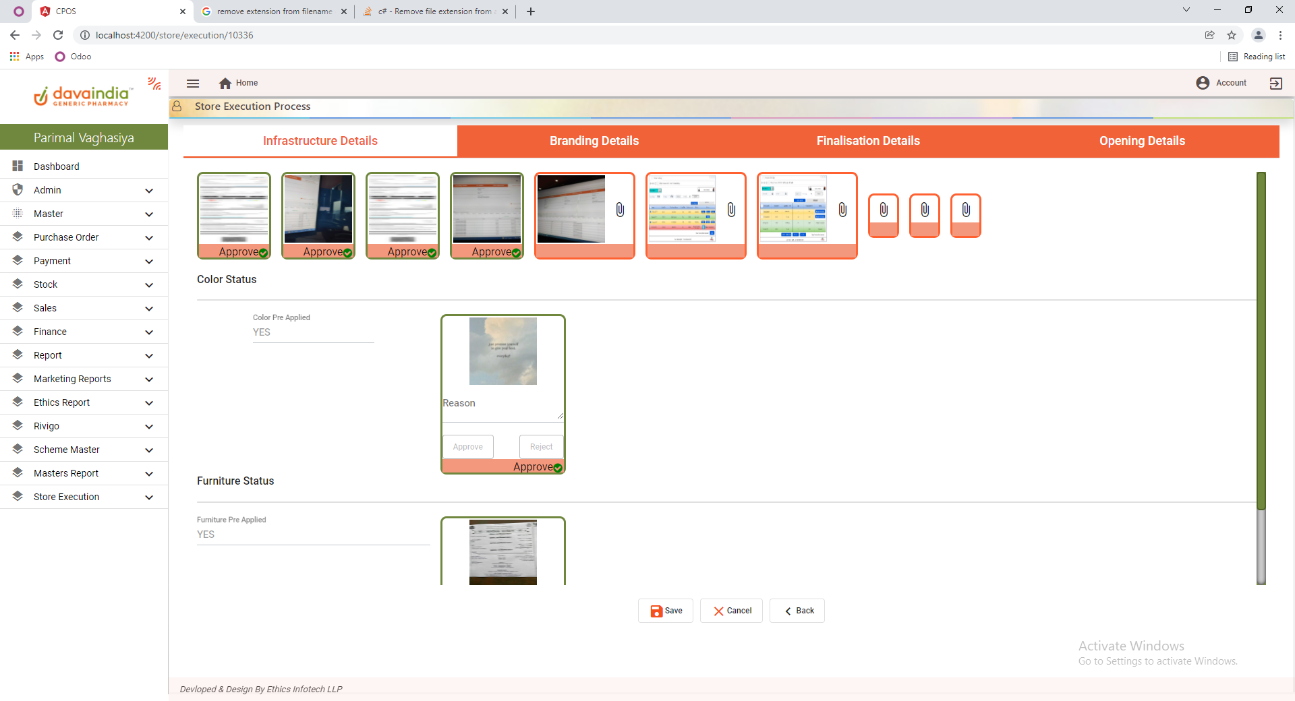Click the first standalone paperclip attachment icon
The width and height of the screenshot is (1295, 701).
point(884,210)
